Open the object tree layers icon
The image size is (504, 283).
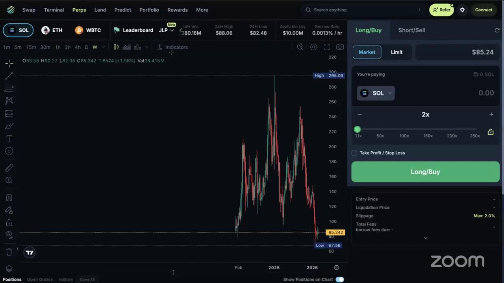pos(9,269)
